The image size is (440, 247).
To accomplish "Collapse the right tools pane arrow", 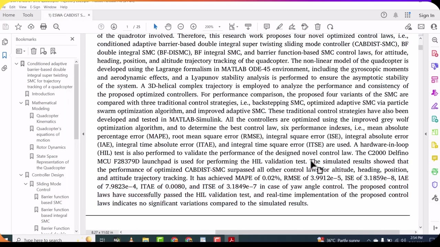I will click(426, 134).
